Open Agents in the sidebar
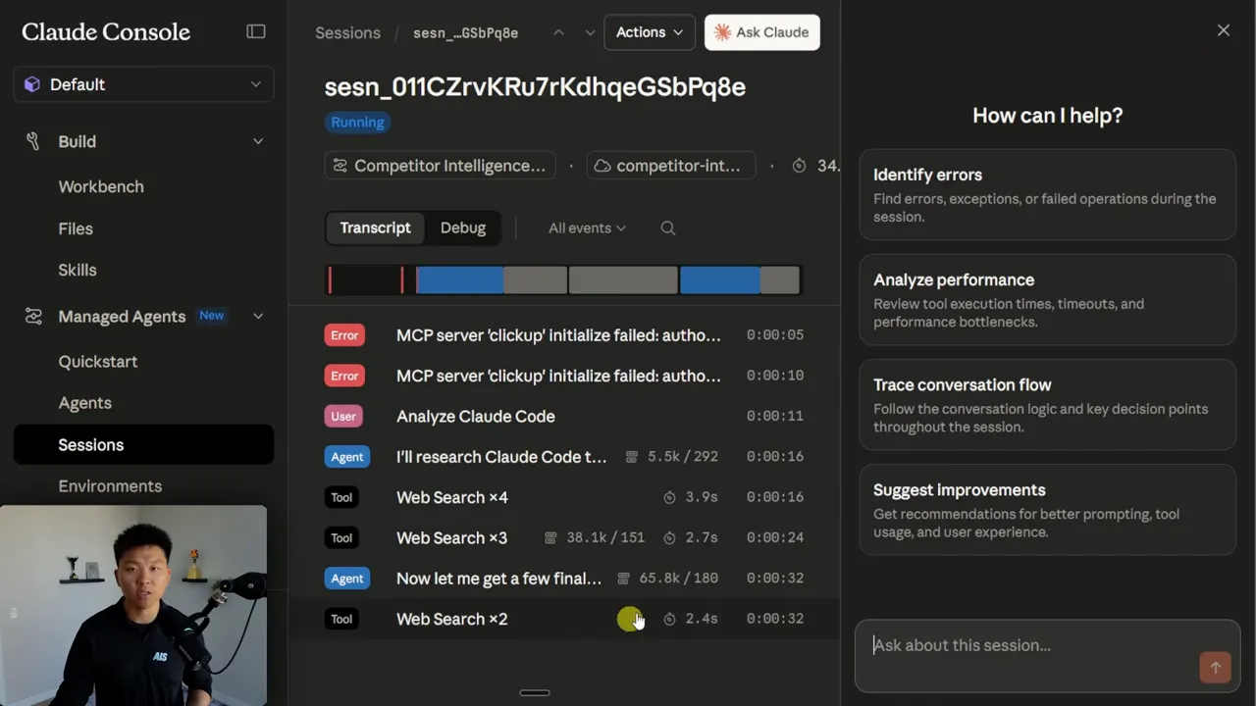 pos(85,403)
